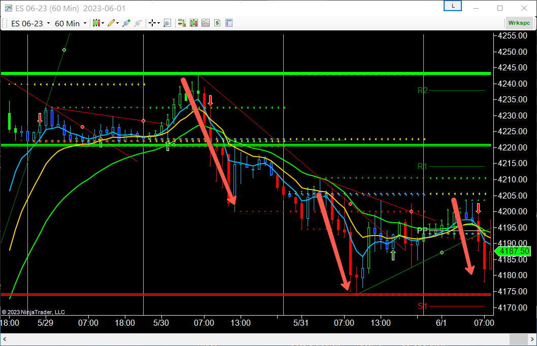Open the strategies dollar icon
The width and height of the screenshot is (537, 346).
click(x=217, y=23)
